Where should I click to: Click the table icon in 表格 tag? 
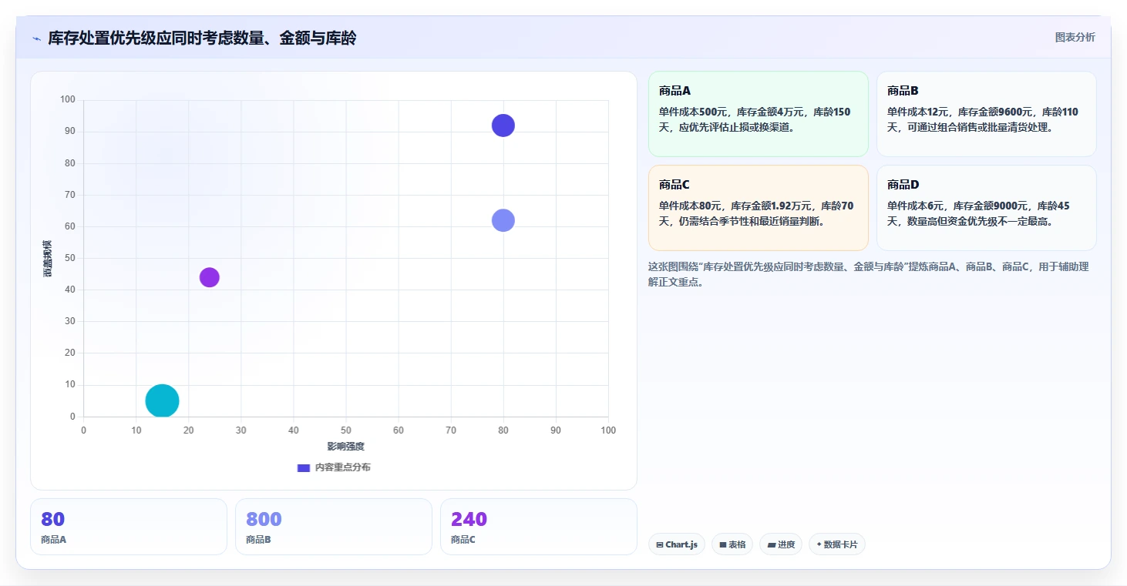723,545
